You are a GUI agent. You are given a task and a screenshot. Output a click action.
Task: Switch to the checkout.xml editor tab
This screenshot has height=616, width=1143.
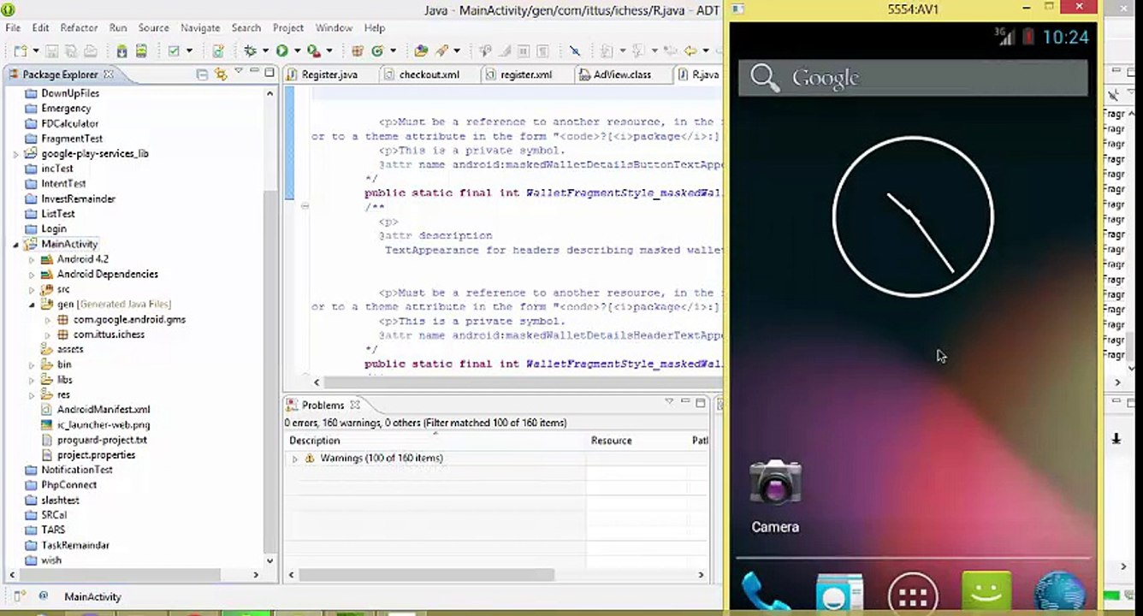pyautogui.click(x=428, y=74)
